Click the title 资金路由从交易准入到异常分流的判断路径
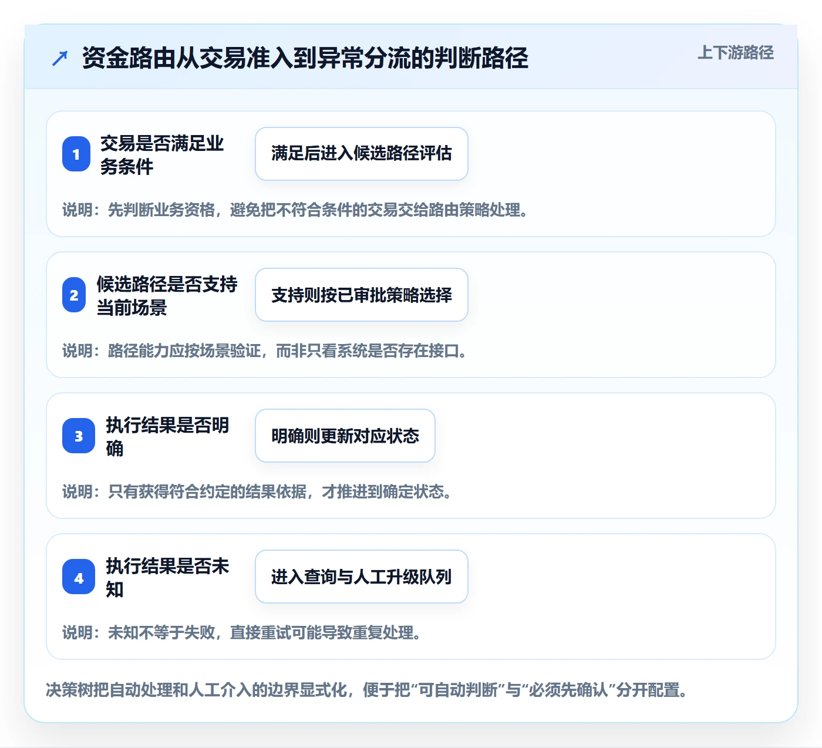The height and width of the screenshot is (748, 822). point(305,58)
